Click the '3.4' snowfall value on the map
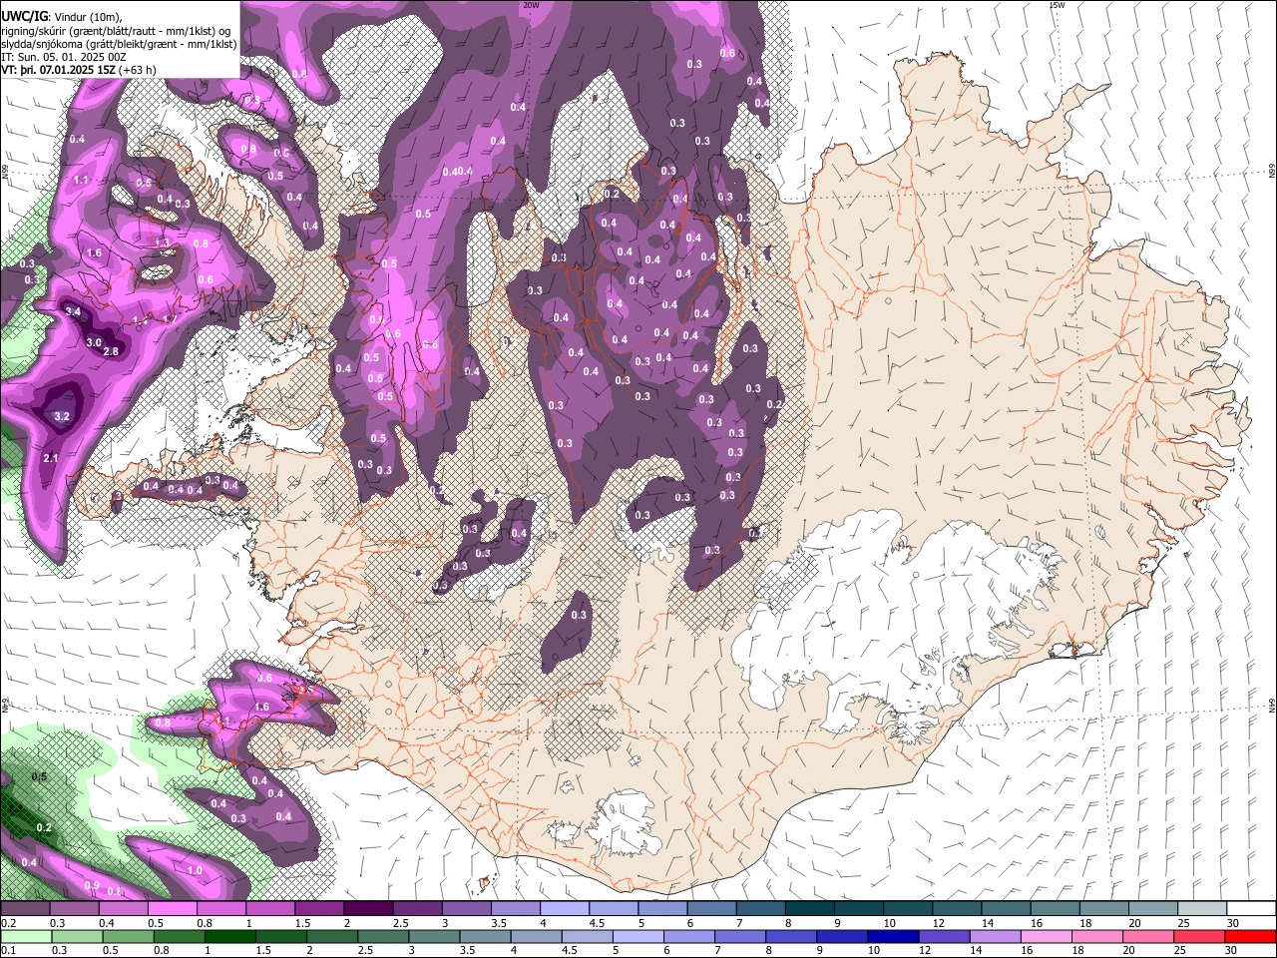1277x958 pixels. [73, 311]
